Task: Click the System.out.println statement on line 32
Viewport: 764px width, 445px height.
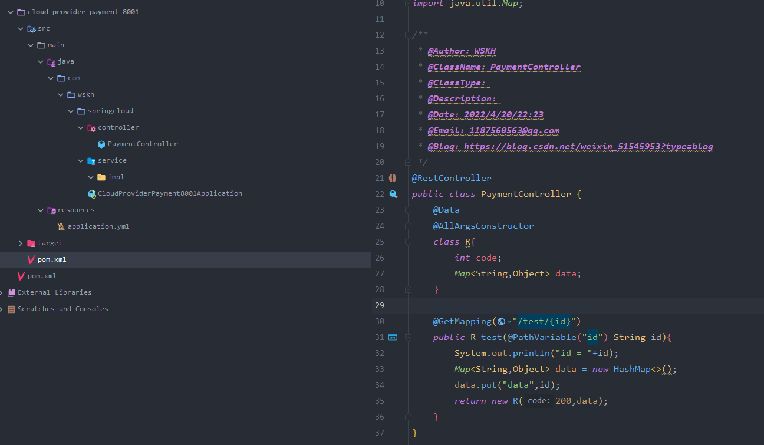Action: pyautogui.click(x=536, y=353)
